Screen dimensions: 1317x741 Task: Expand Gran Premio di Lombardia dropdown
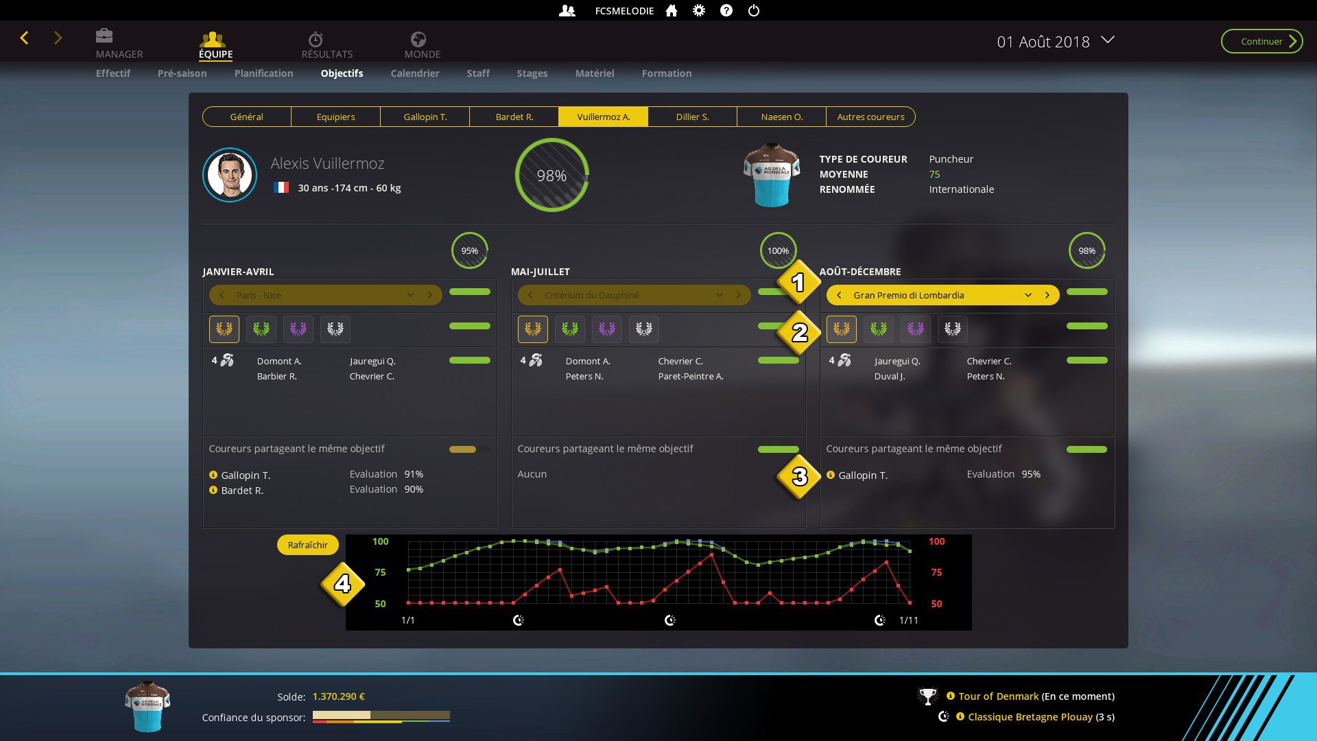tap(1028, 295)
